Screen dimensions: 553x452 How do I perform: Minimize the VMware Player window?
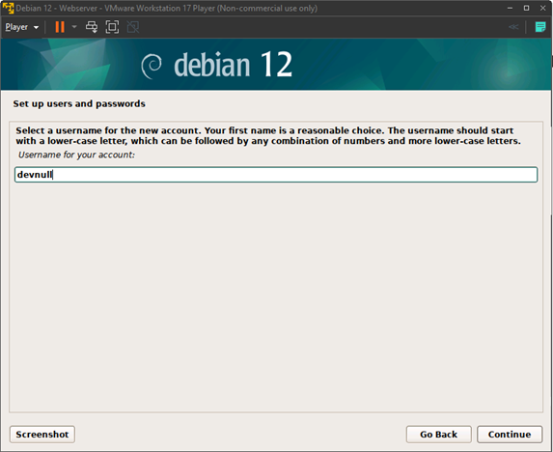click(x=510, y=8)
